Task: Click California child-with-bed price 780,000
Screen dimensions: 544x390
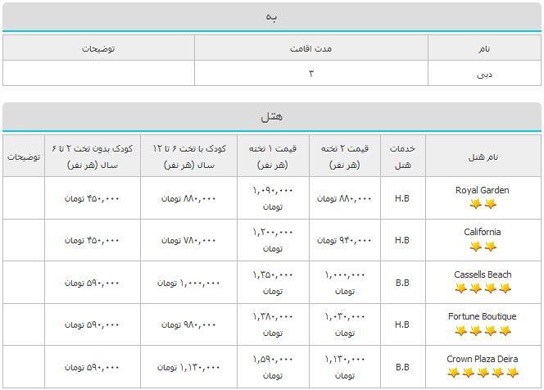Action: tap(188, 240)
